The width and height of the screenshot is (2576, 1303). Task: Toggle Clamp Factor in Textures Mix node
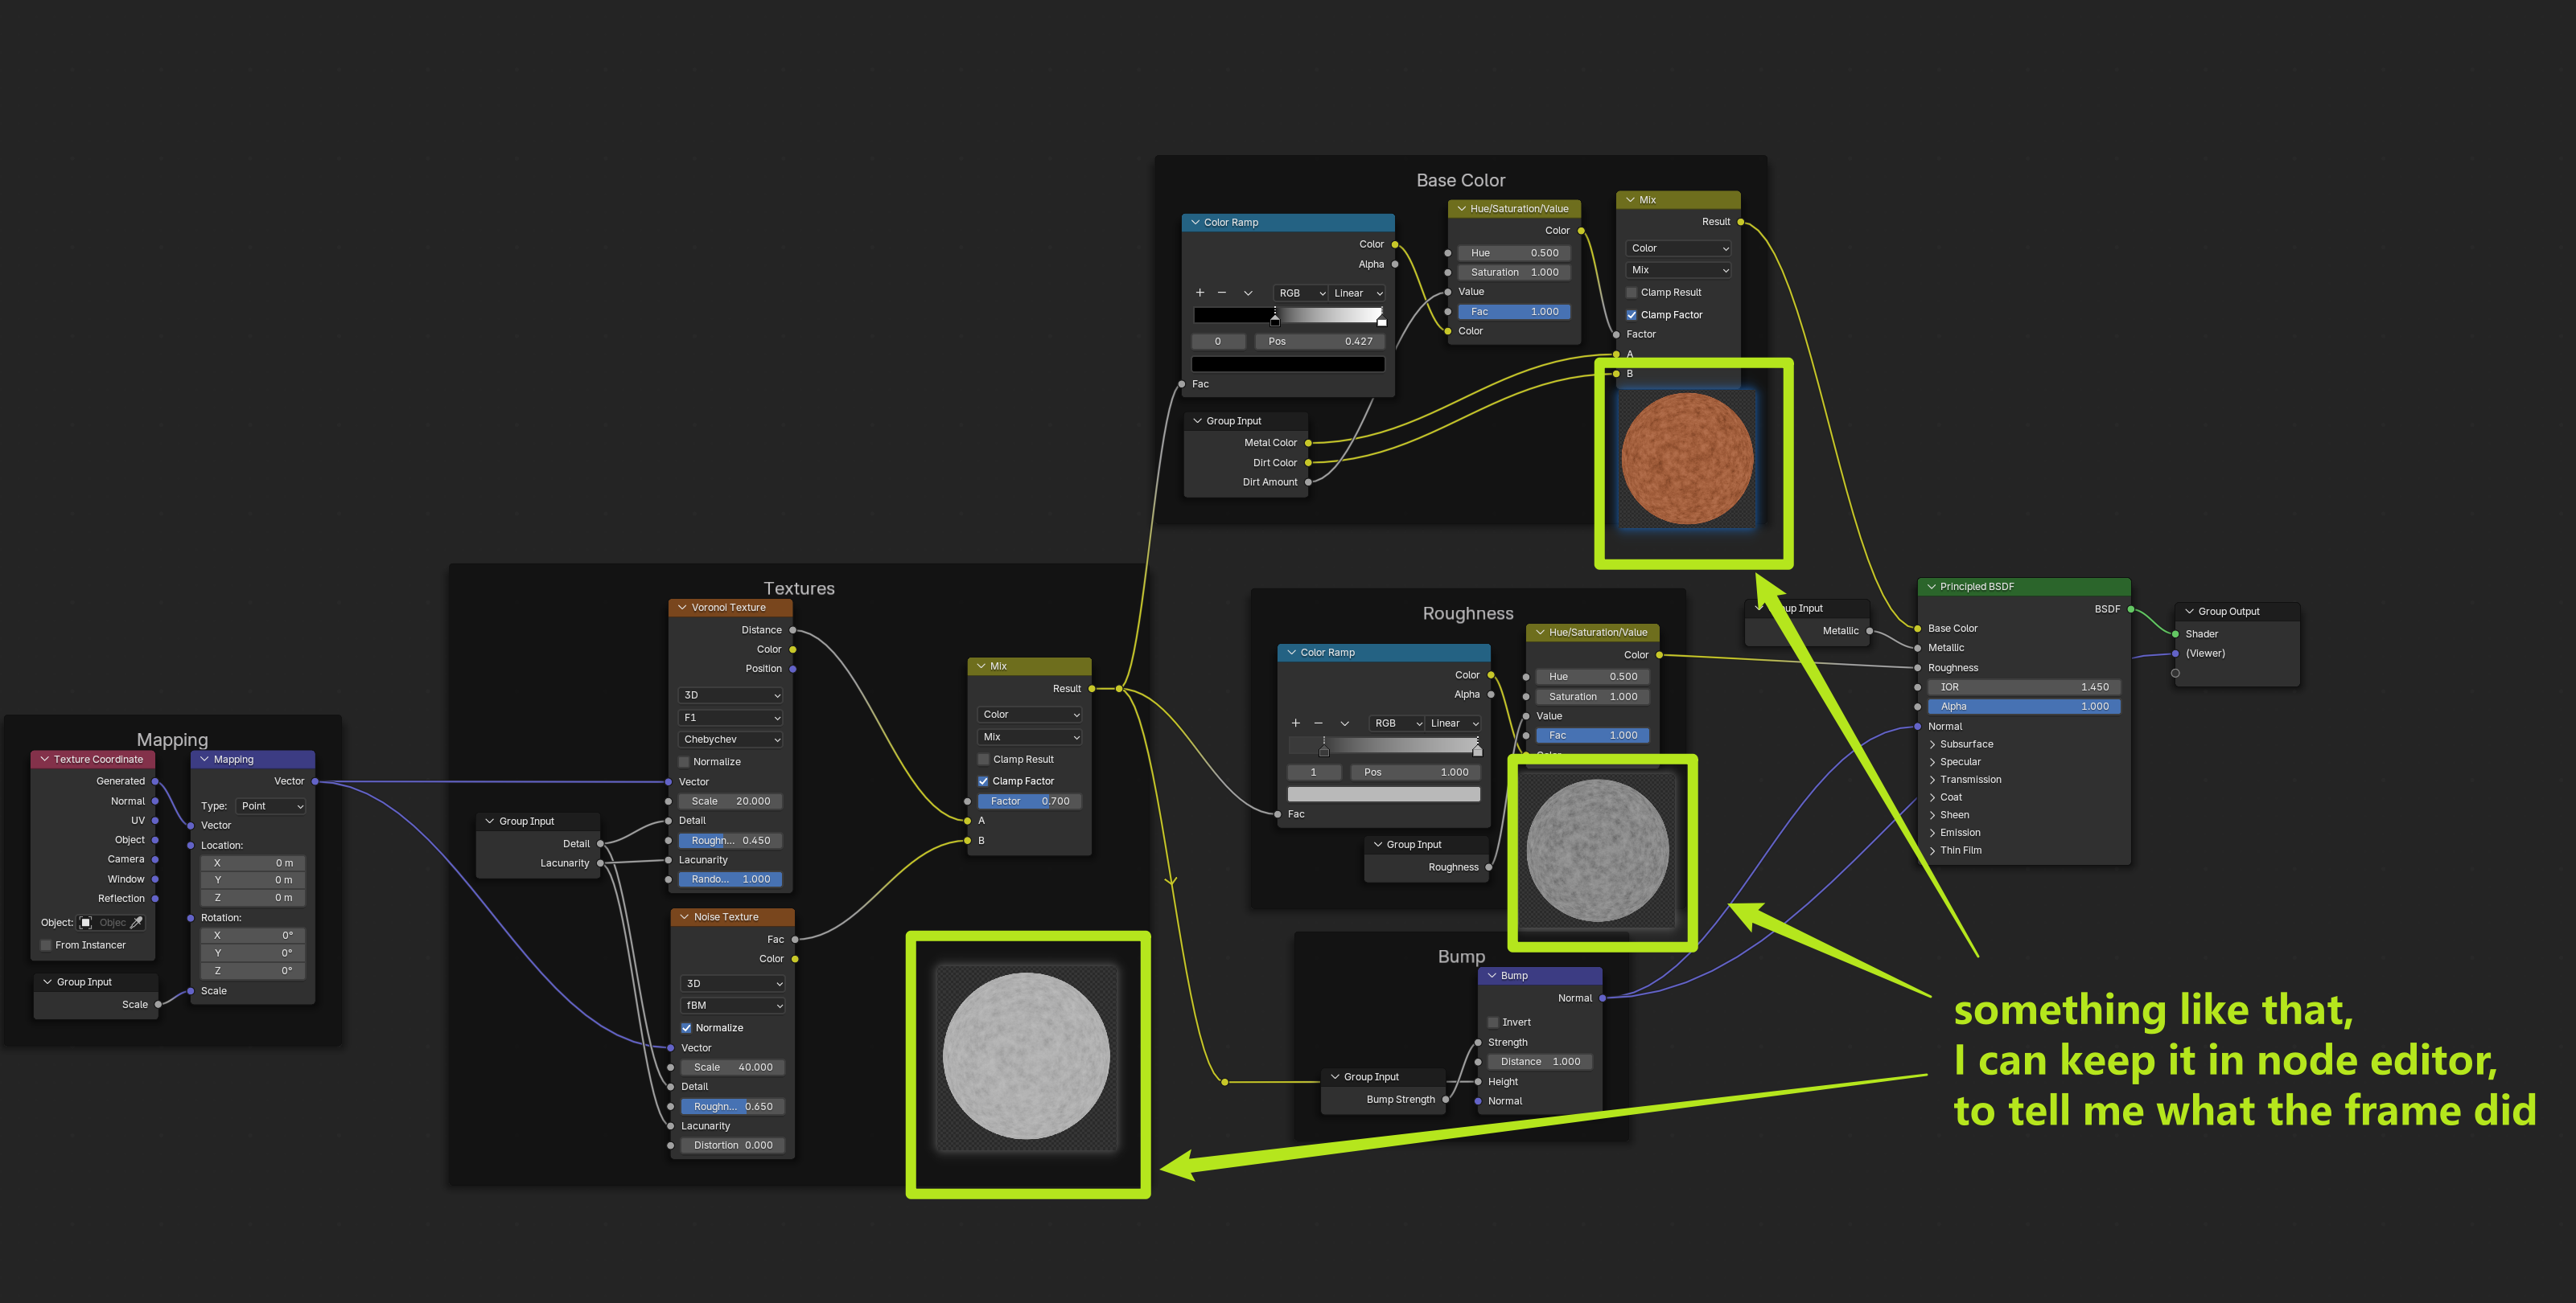(983, 781)
